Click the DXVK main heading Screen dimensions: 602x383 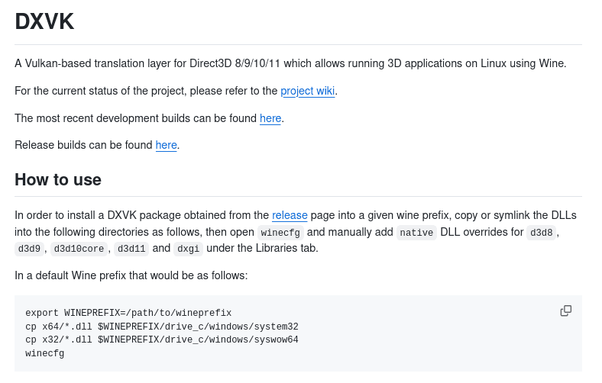(44, 21)
